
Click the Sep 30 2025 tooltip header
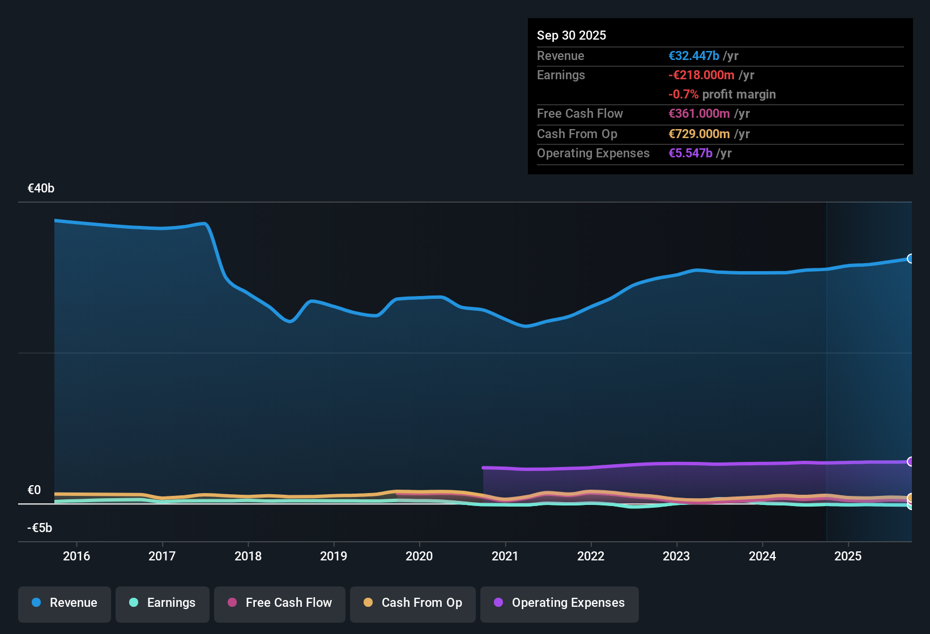point(571,35)
